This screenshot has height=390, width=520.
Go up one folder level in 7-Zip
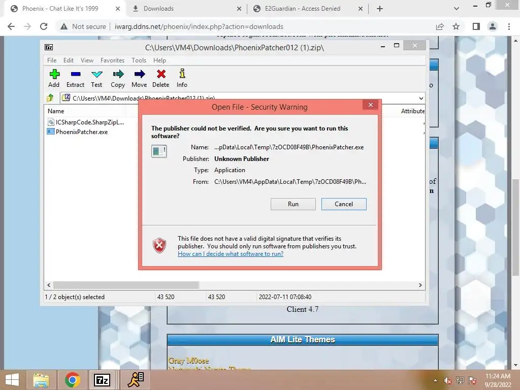pos(50,98)
